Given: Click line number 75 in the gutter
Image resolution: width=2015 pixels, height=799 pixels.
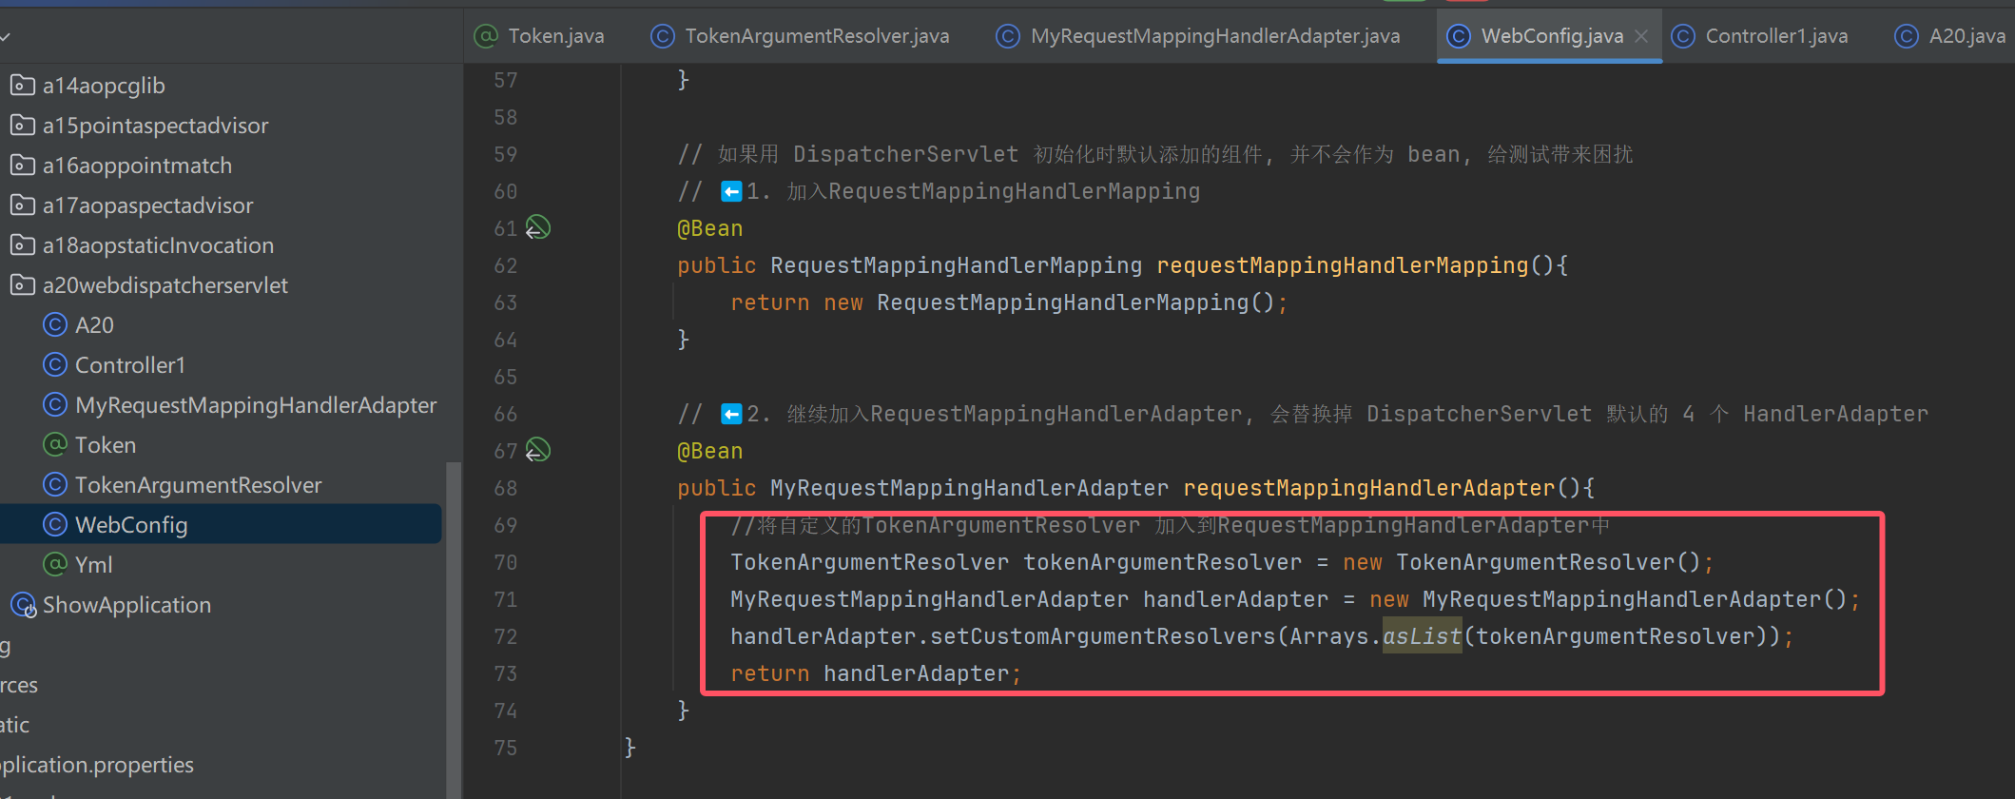Looking at the screenshot, I should 506,748.
